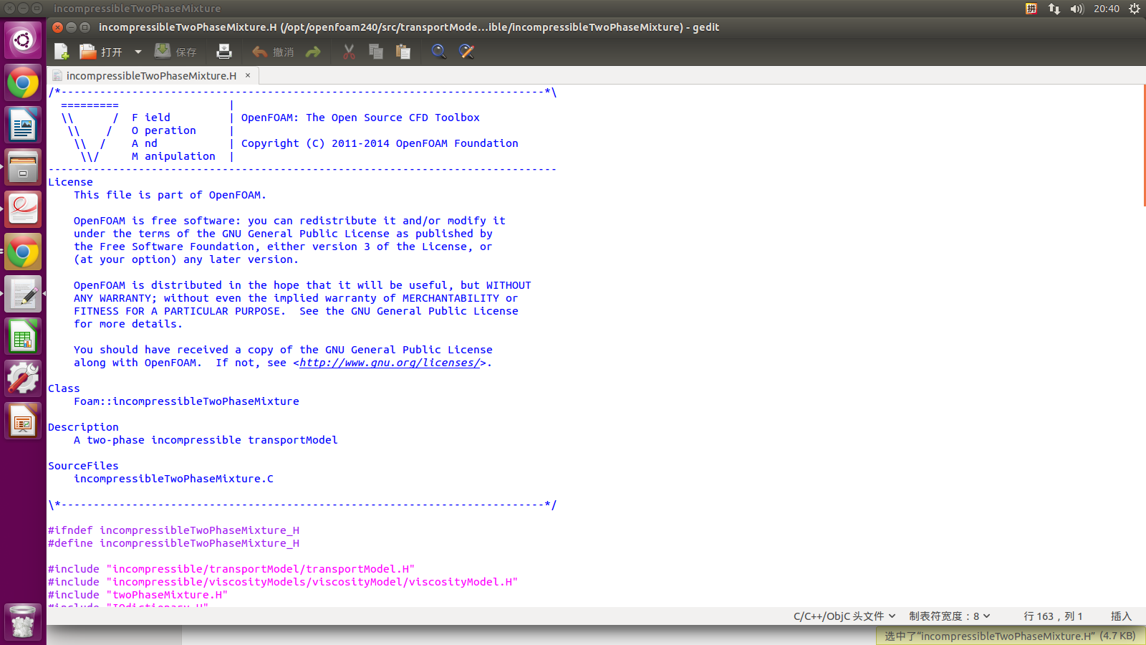Open the Files manager launcher icon
This screenshot has width=1146, height=645.
(23, 168)
